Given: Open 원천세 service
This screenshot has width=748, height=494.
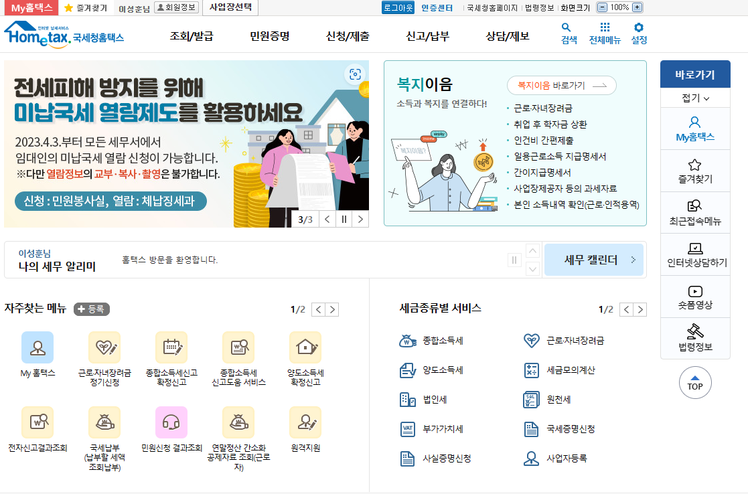Looking at the screenshot, I should tap(547, 400).
